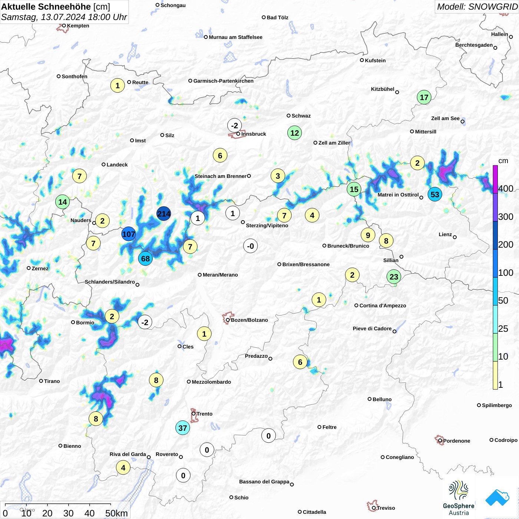Click the 6 marker south of Innsbruck

tap(220, 156)
